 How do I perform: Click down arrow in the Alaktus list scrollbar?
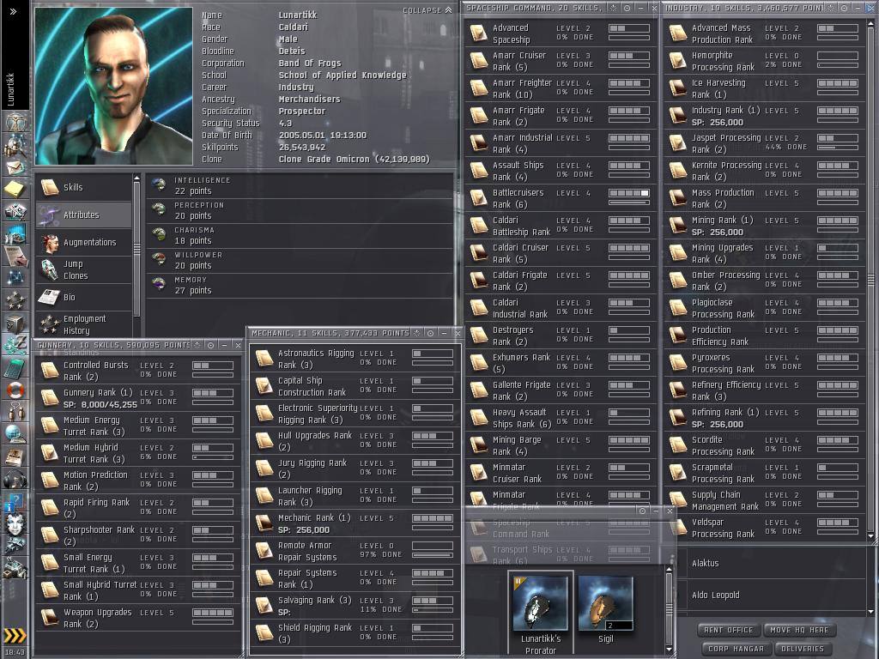pyautogui.click(x=870, y=612)
